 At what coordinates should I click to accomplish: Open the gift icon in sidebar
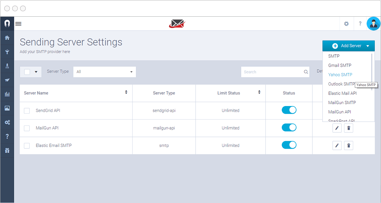[7, 150]
